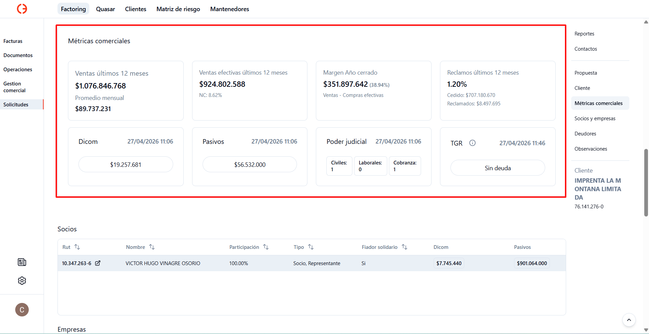Viewport: 649px width, 334px height.
Task: Switch to the Quasar tab
Action: coord(106,9)
